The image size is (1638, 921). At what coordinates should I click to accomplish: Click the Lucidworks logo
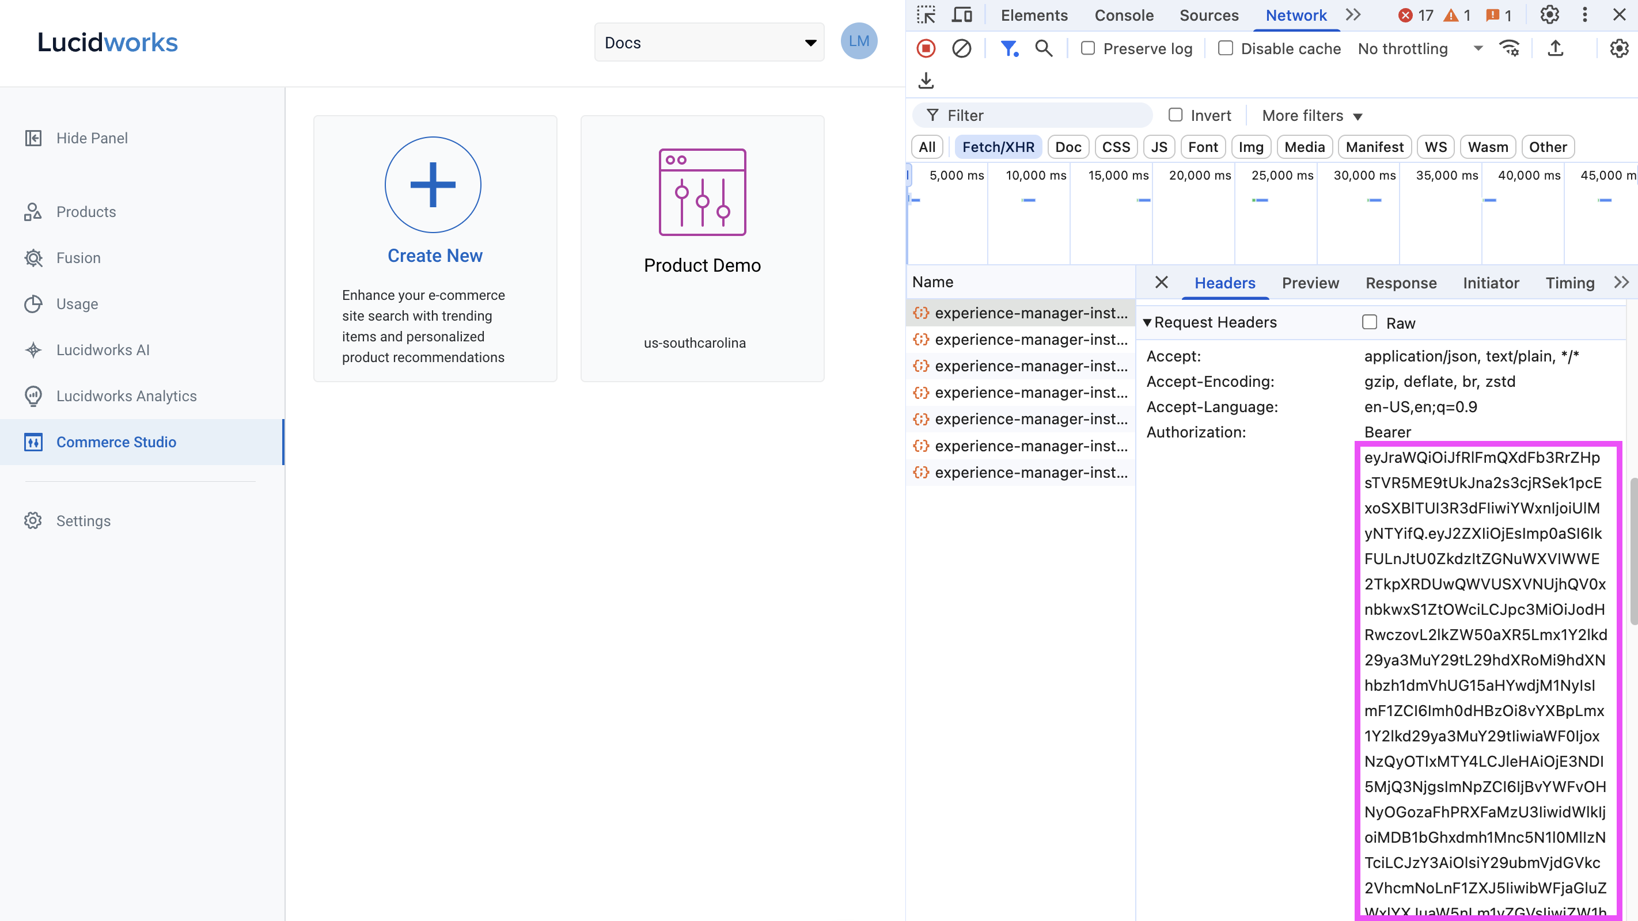point(108,42)
